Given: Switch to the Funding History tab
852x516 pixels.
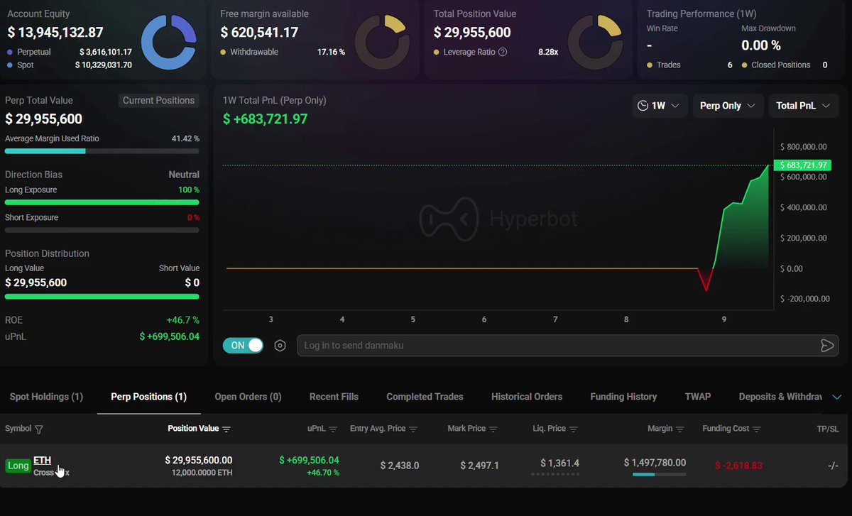Looking at the screenshot, I should coord(623,397).
